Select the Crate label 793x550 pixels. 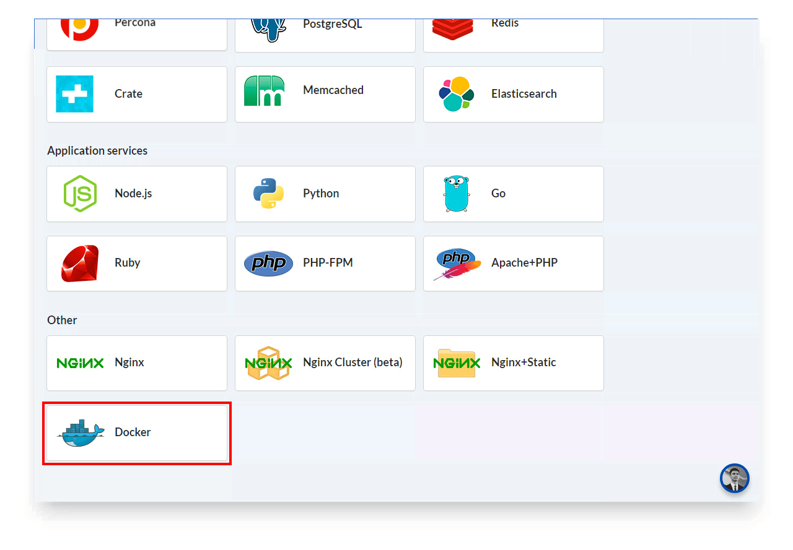128,94
